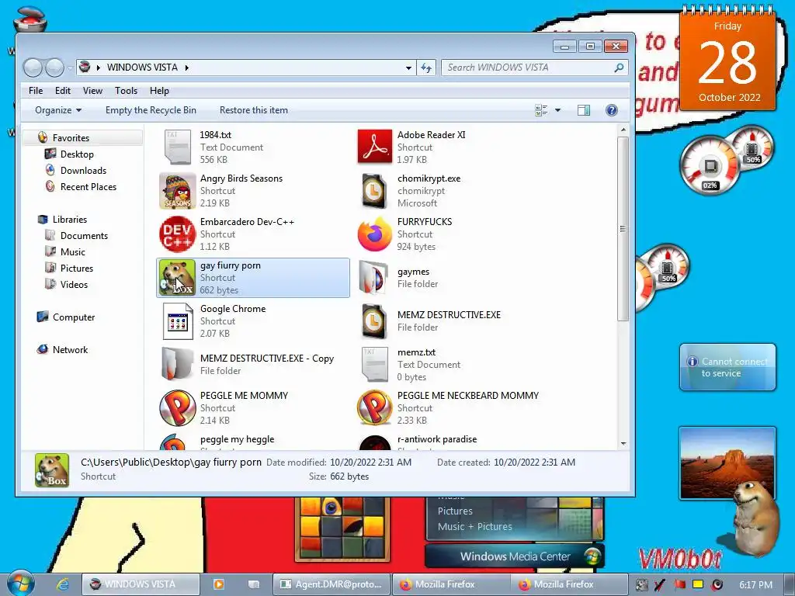Click the red button desktop icon

coord(30,19)
